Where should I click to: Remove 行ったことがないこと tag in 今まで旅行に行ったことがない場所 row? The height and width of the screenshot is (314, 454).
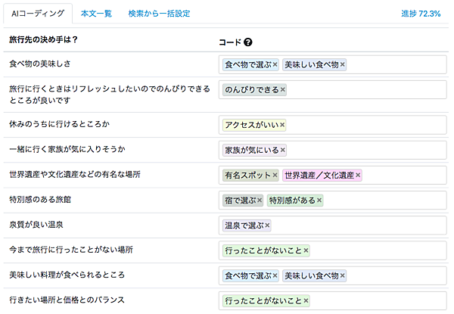coord(306,250)
